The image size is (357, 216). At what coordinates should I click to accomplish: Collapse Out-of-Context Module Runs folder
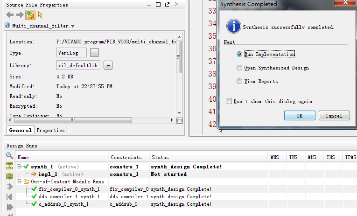(19, 181)
